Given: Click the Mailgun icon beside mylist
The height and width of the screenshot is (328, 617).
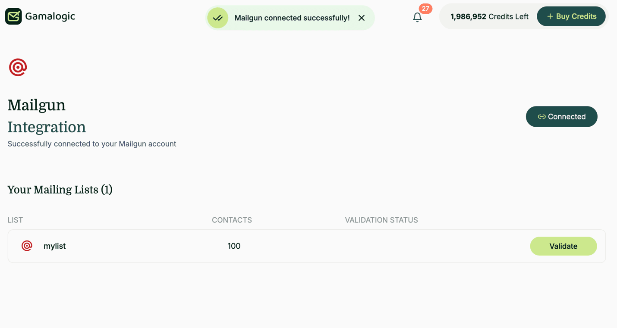Looking at the screenshot, I should tap(27, 246).
